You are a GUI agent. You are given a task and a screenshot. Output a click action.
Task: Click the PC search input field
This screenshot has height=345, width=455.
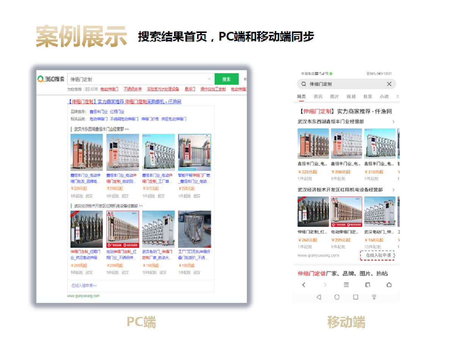(x=136, y=79)
